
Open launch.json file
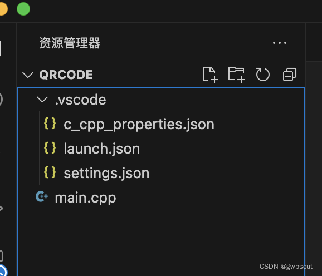click(161, 149)
